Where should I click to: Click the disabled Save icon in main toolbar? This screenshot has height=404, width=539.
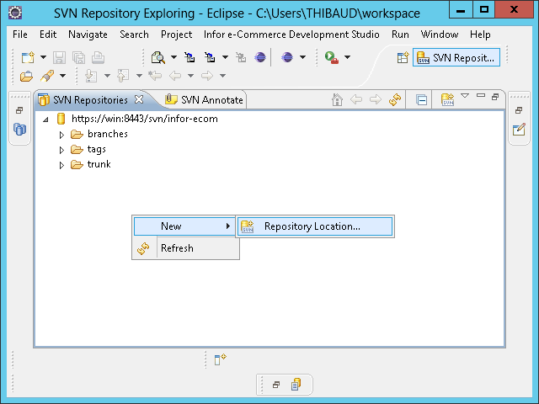(59, 58)
